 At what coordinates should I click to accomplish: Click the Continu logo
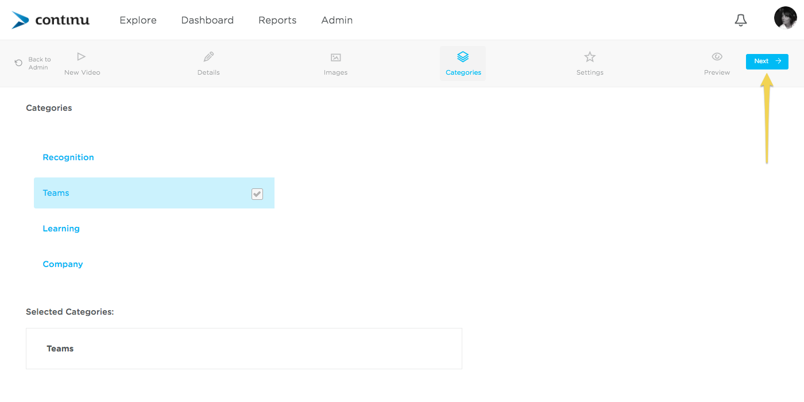[51, 20]
